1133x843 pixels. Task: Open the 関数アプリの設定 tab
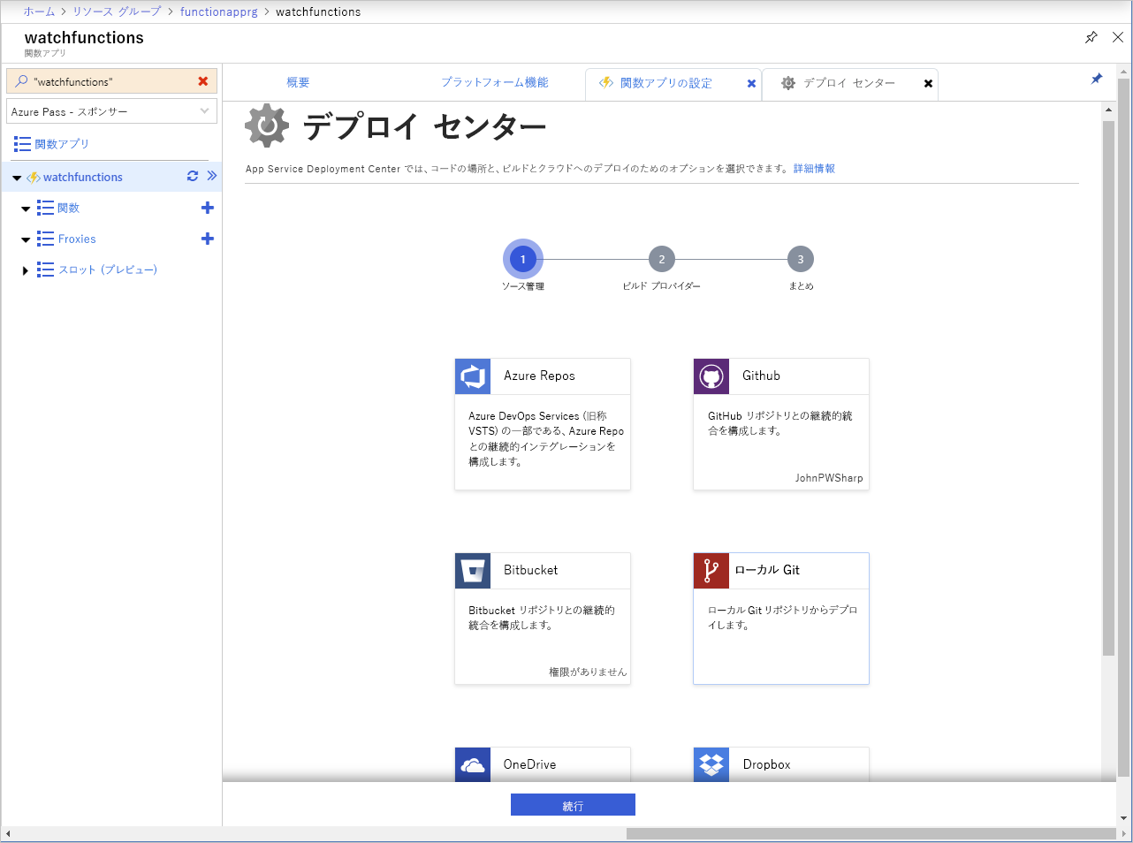click(x=665, y=83)
